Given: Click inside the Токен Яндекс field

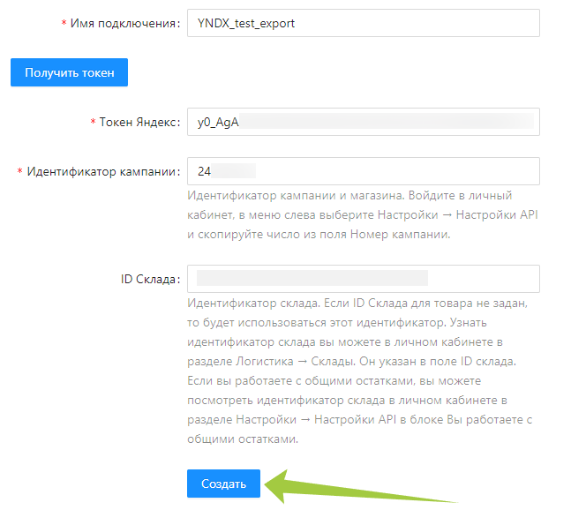Looking at the screenshot, I should (363, 122).
